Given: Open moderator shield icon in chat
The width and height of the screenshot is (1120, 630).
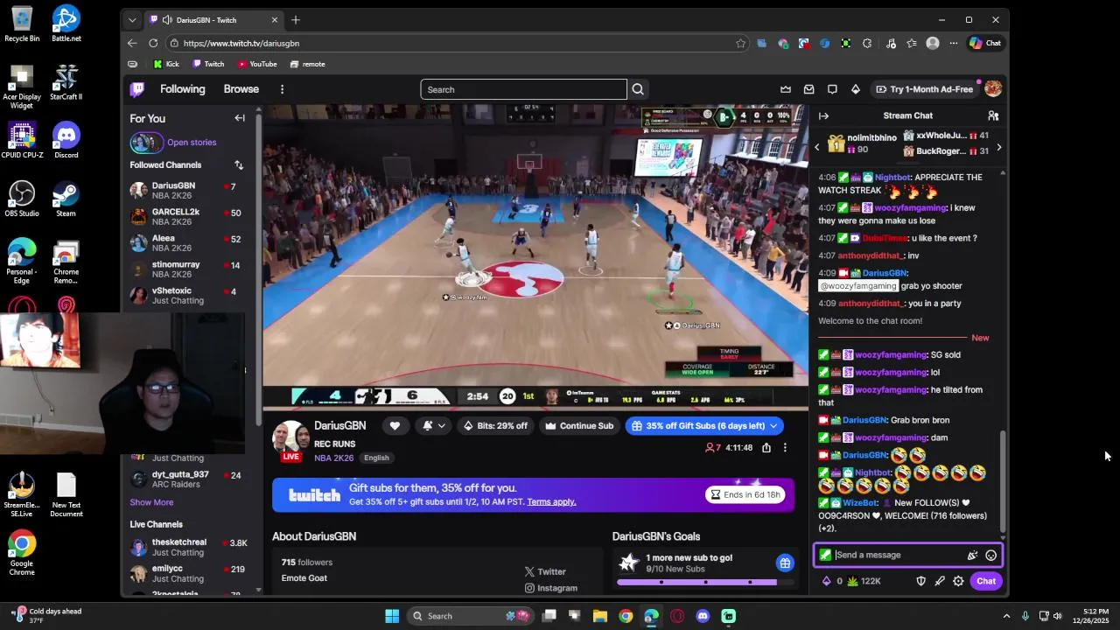Looking at the screenshot, I should pyautogui.click(x=920, y=581).
